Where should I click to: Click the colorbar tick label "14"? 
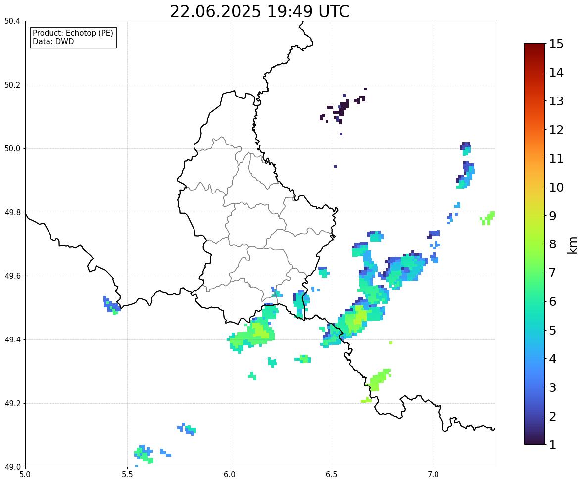[x=556, y=73]
